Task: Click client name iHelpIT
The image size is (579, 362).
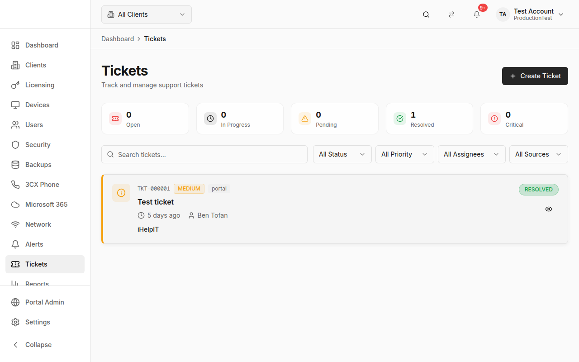Action: click(x=148, y=229)
